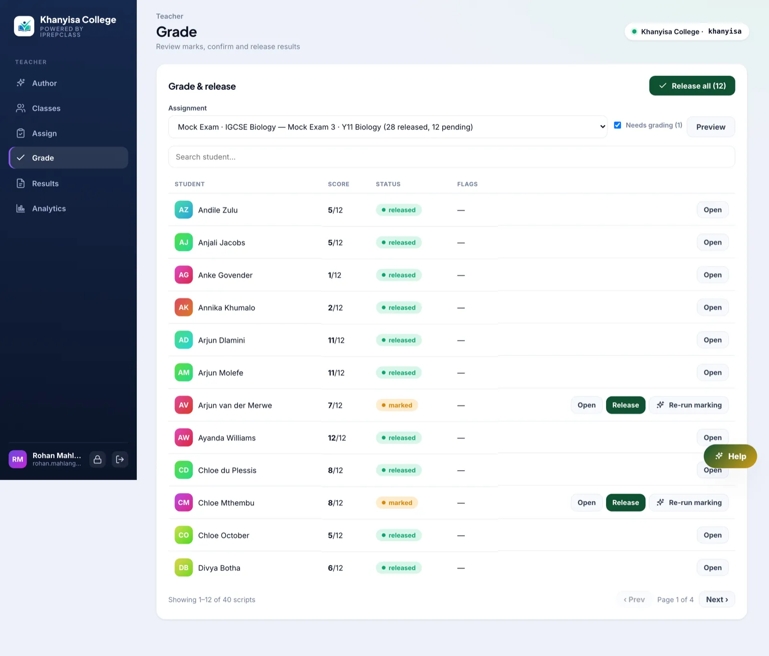769x656 pixels.
Task: Open the floating Help button
Action: click(x=730, y=456)
